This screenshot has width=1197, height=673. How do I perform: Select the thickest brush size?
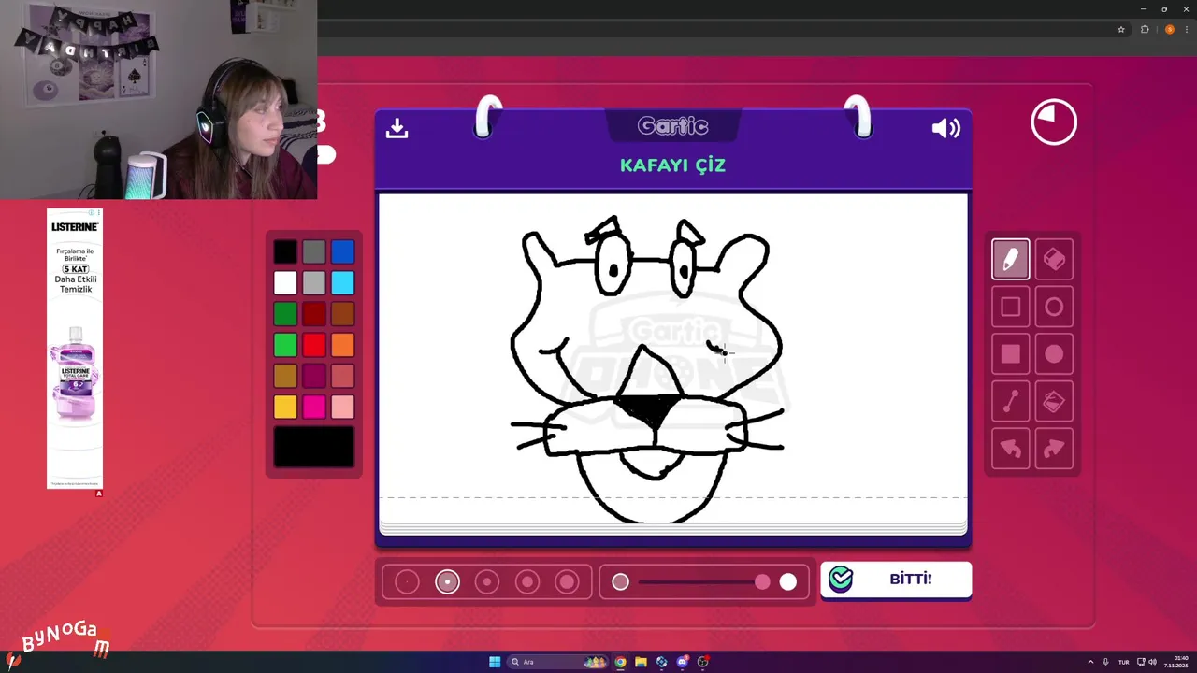(x=568, y=582)
